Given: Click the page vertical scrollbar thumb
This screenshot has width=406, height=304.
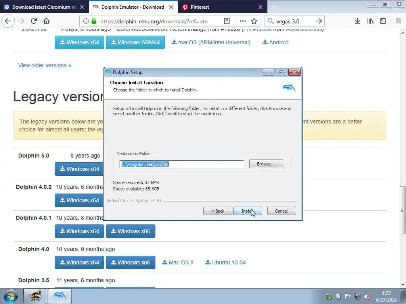Looking at the screenshot, I should pos(402,210).
